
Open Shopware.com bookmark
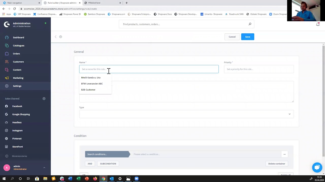[x=117, y=14]
